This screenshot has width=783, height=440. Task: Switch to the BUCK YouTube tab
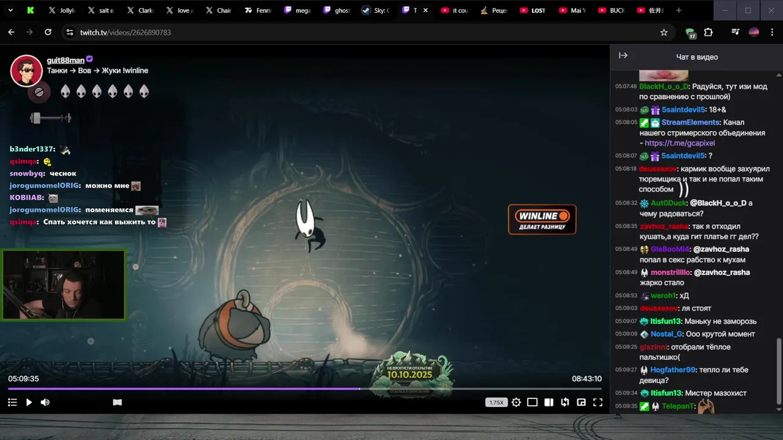pos(610,10)
